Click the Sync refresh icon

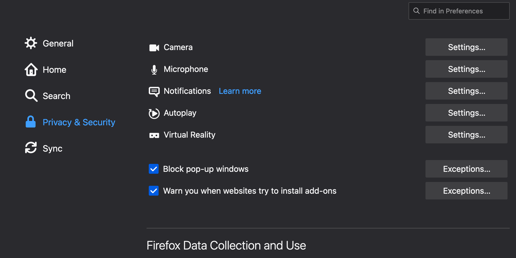pyautogui.click(x=31, y=148)
